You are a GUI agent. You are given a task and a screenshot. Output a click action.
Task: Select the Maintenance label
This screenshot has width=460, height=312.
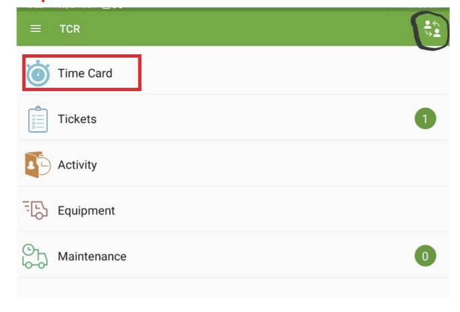coord(92,256)
